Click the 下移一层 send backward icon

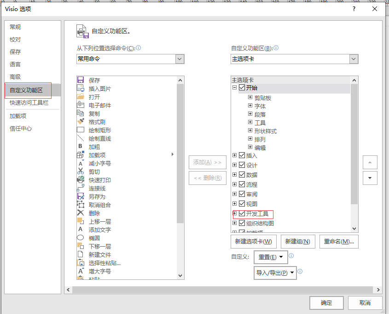pos(81,246)
